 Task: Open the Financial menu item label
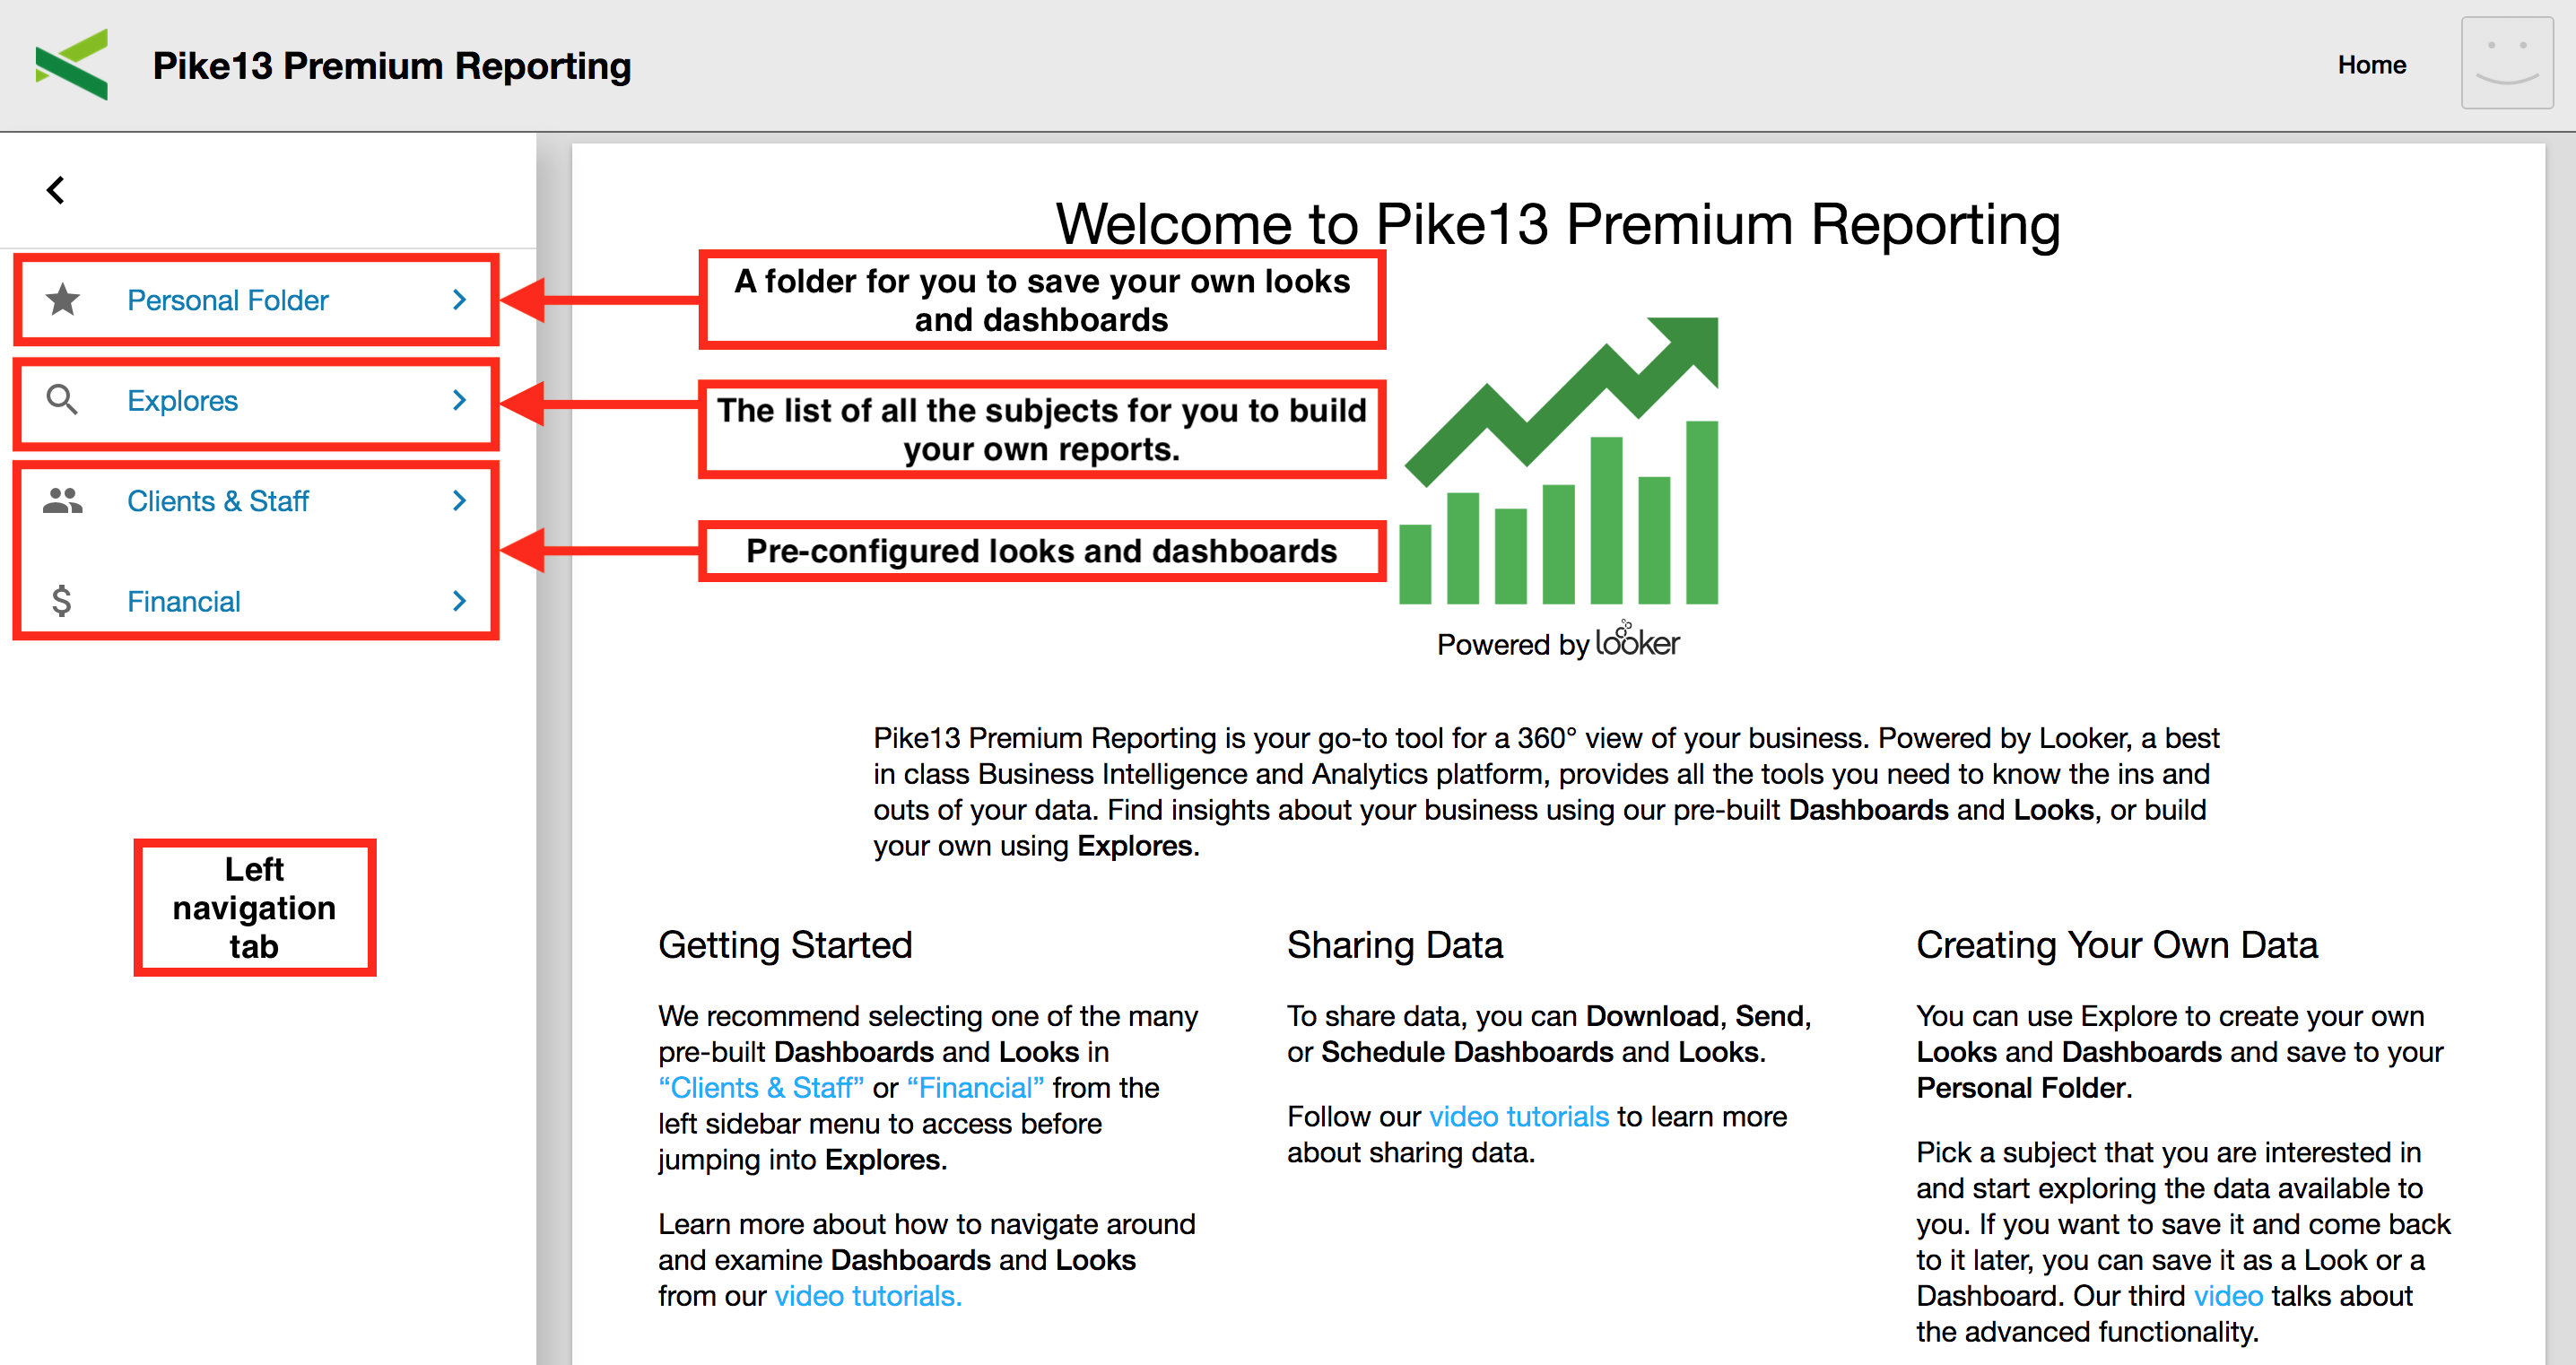click(x=184, y=602)
